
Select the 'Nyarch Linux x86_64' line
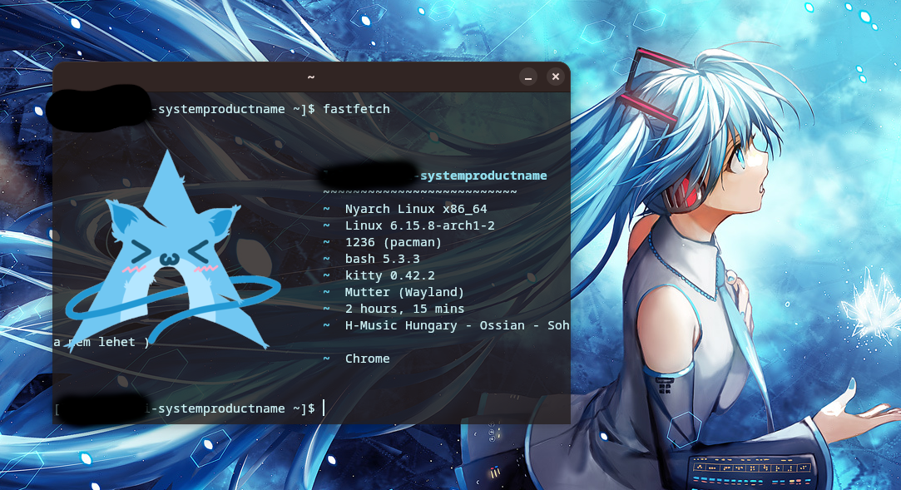pos(416,209)
